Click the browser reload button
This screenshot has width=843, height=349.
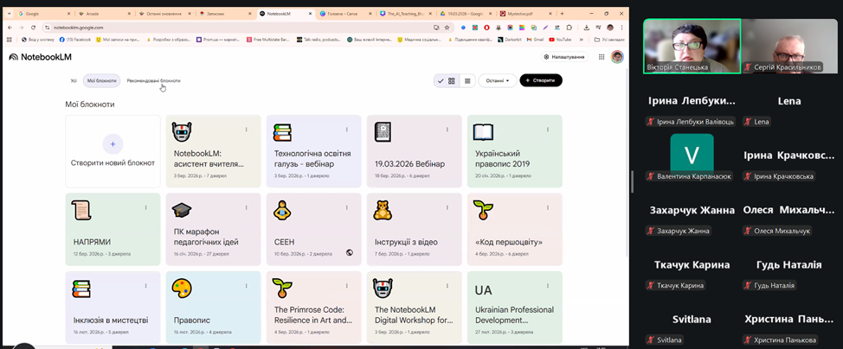click(34, 28)
